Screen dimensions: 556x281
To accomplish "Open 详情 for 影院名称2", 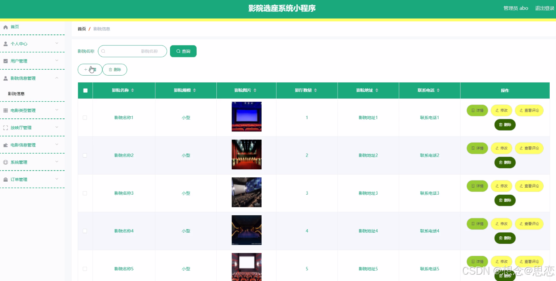I will [x=477, y=148].
